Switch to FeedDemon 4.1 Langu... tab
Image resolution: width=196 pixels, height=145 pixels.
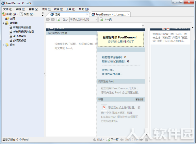(111, 14)
